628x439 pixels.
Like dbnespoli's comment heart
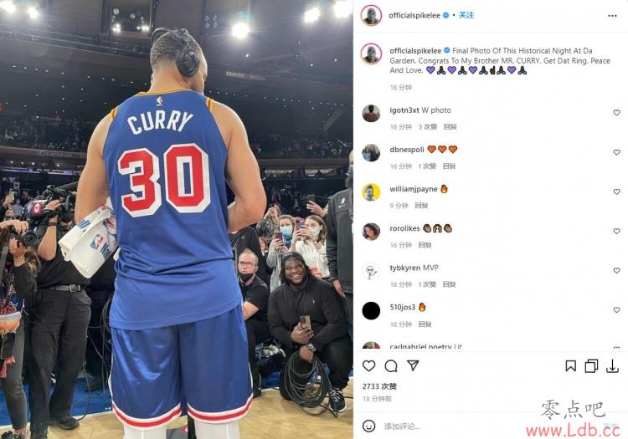pyautogui.click(x=616, y=152)
